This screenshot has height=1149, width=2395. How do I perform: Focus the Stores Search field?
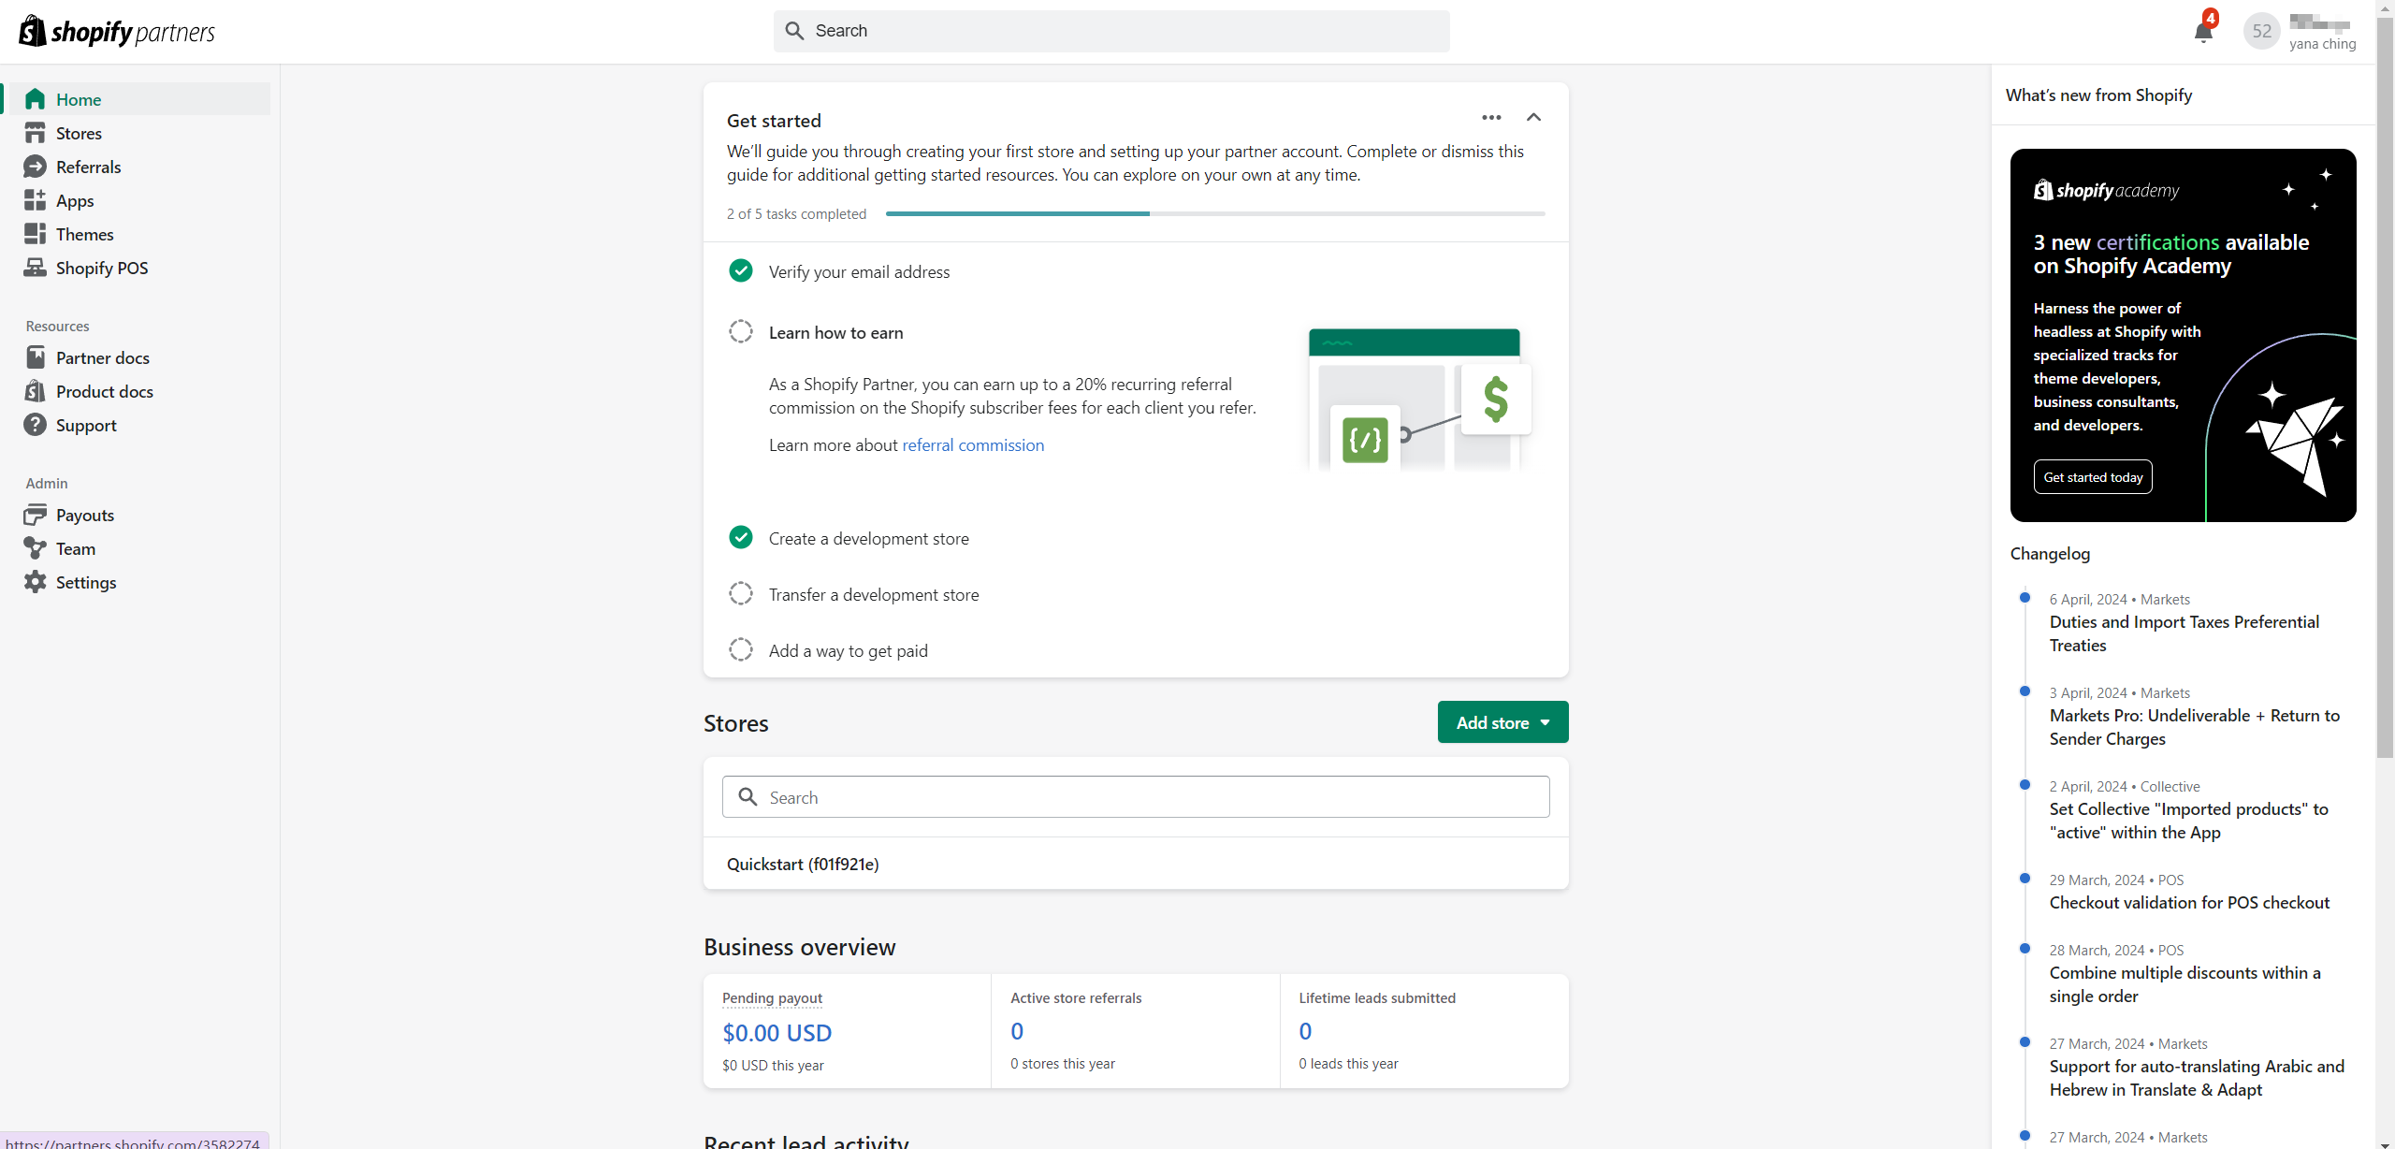coord(1136,797)
